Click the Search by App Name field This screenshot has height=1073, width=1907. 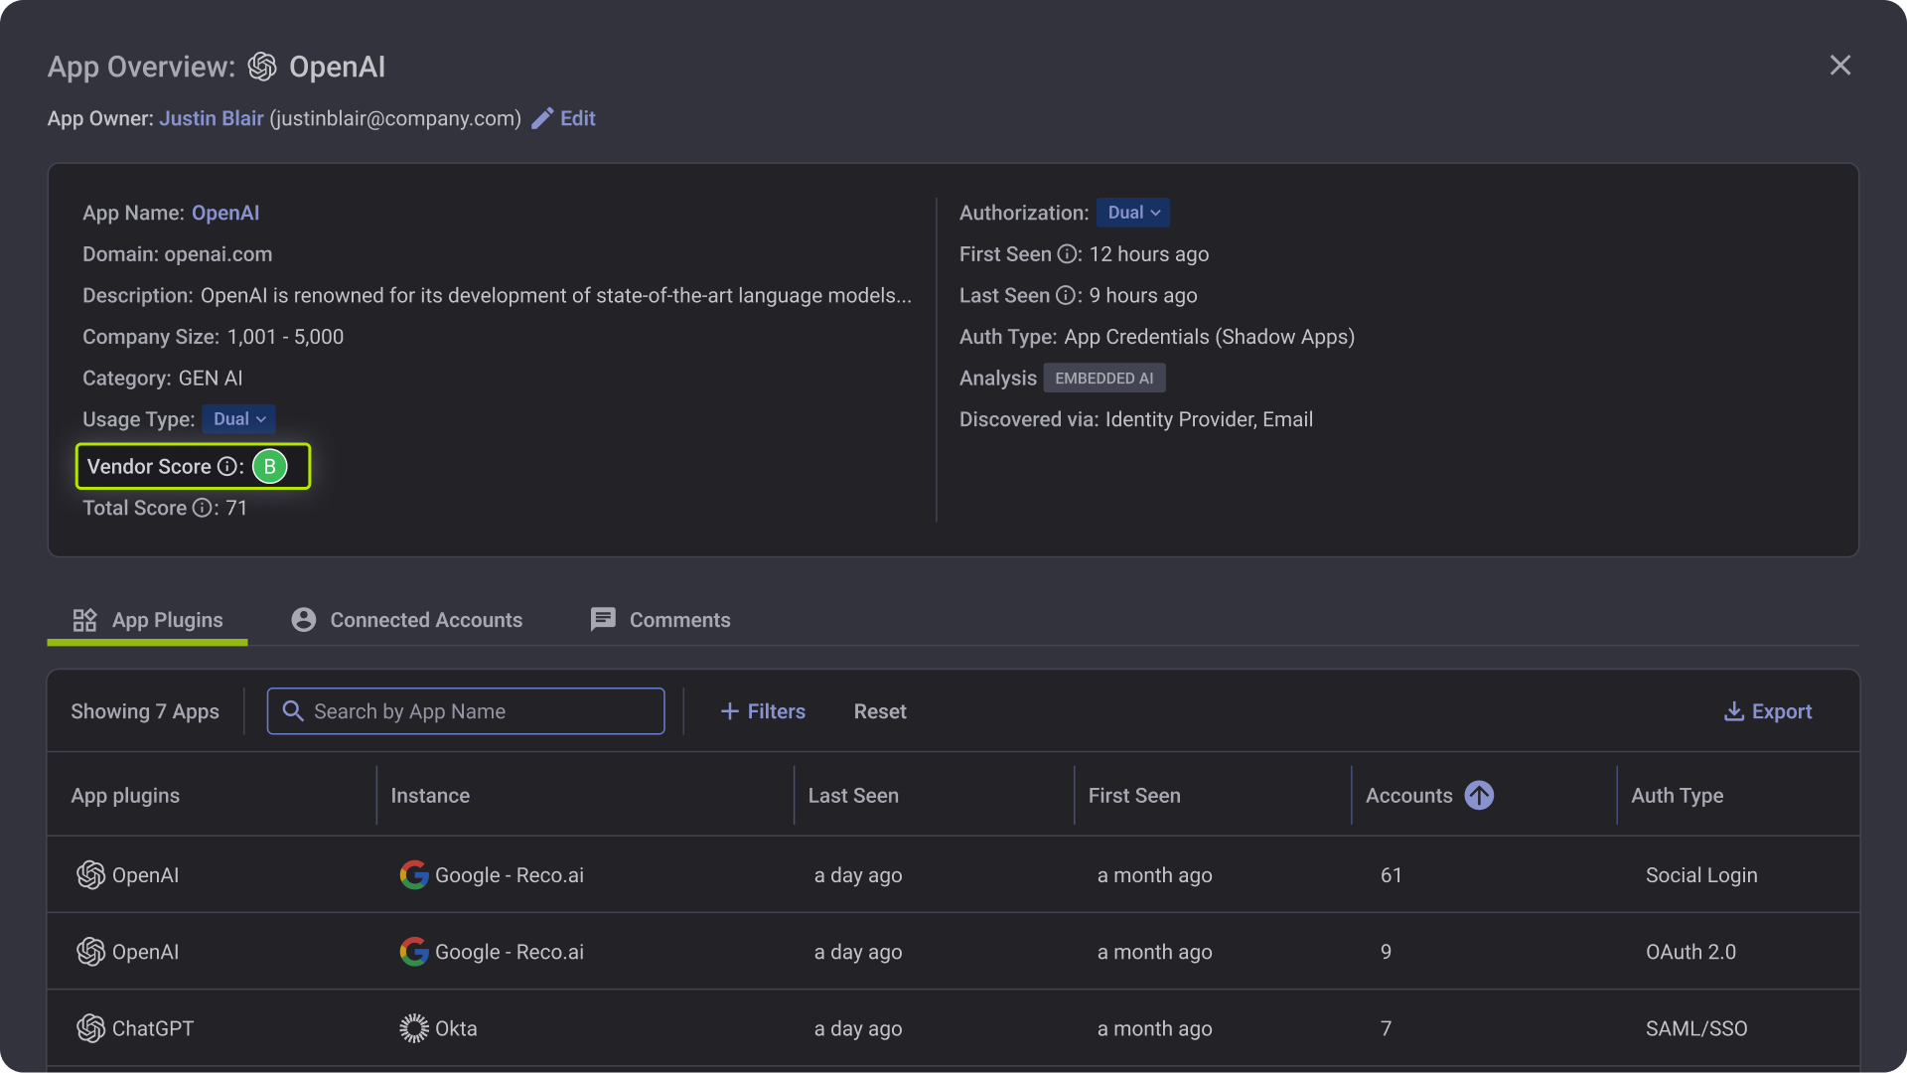click(466, 711)
